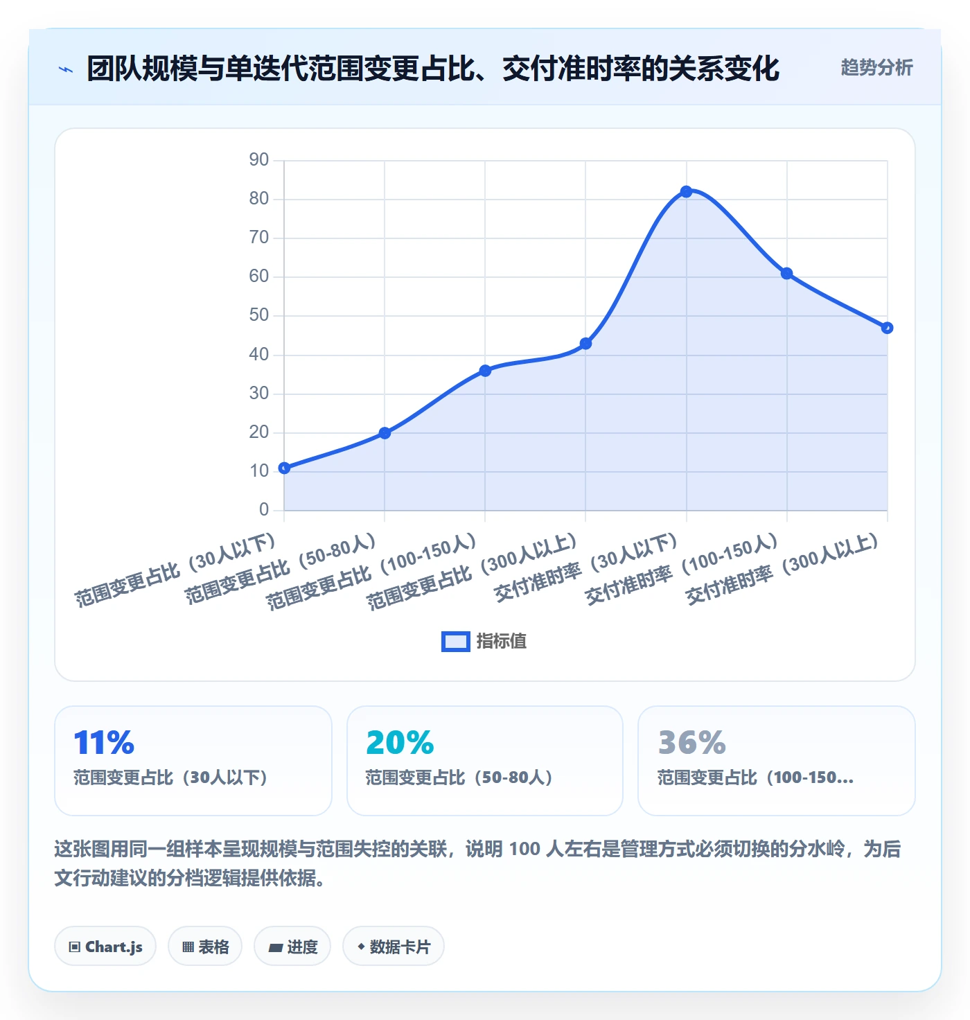Click the x-axis label 交付准时率（30人以下）
The height and width of the screenshot is (1020, 970).
pyautogui.click(x=586, y=568)
